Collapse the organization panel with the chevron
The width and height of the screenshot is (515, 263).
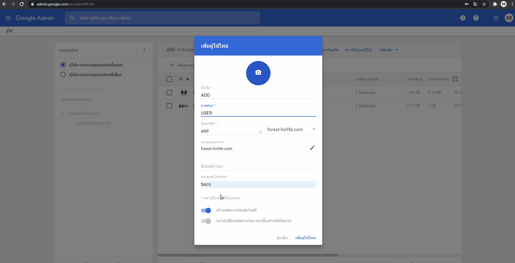144,50
